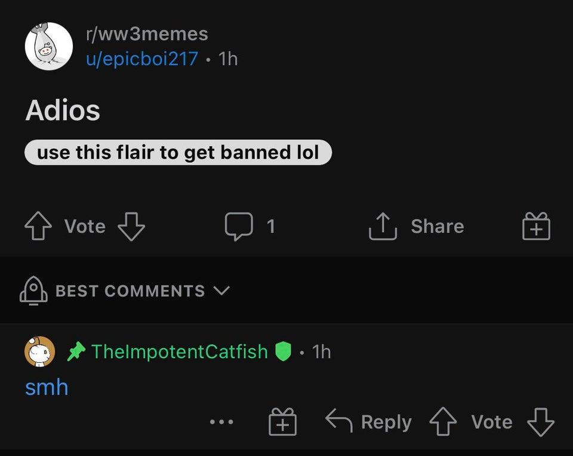Open the r/ww3memes subreddit link
The image size is (573, 456).
(x=147, y=34)
